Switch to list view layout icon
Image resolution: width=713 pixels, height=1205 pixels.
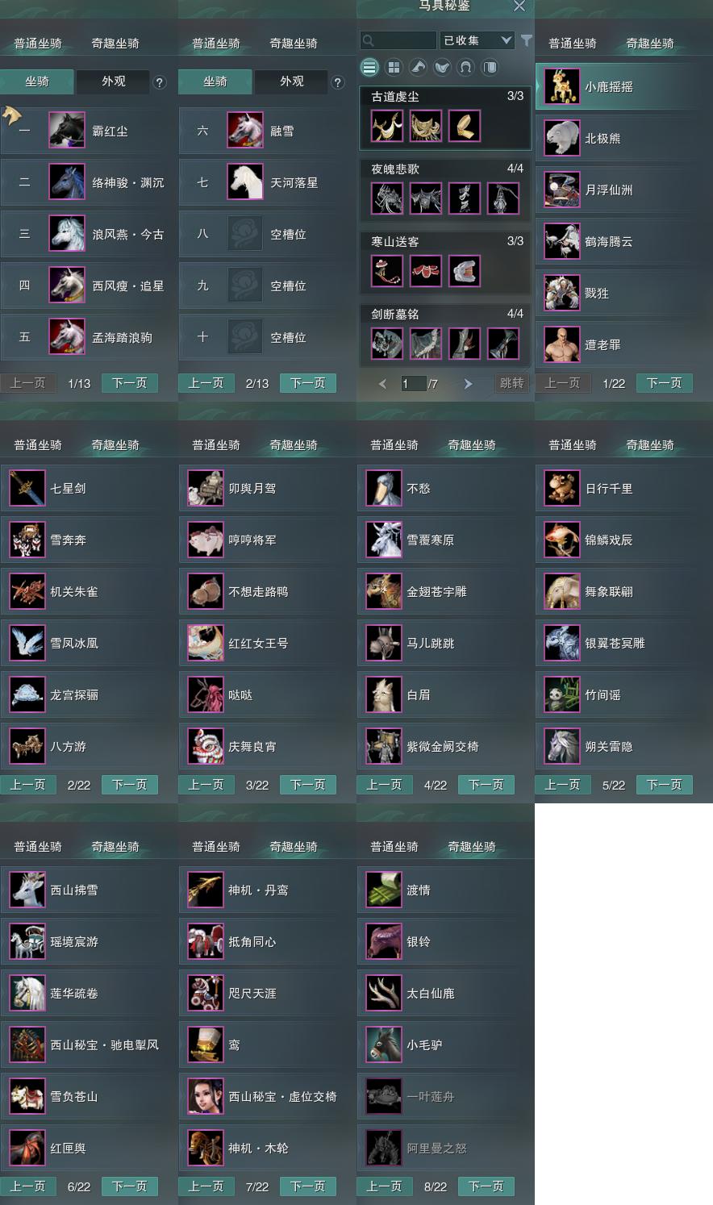tap(369, 67)
